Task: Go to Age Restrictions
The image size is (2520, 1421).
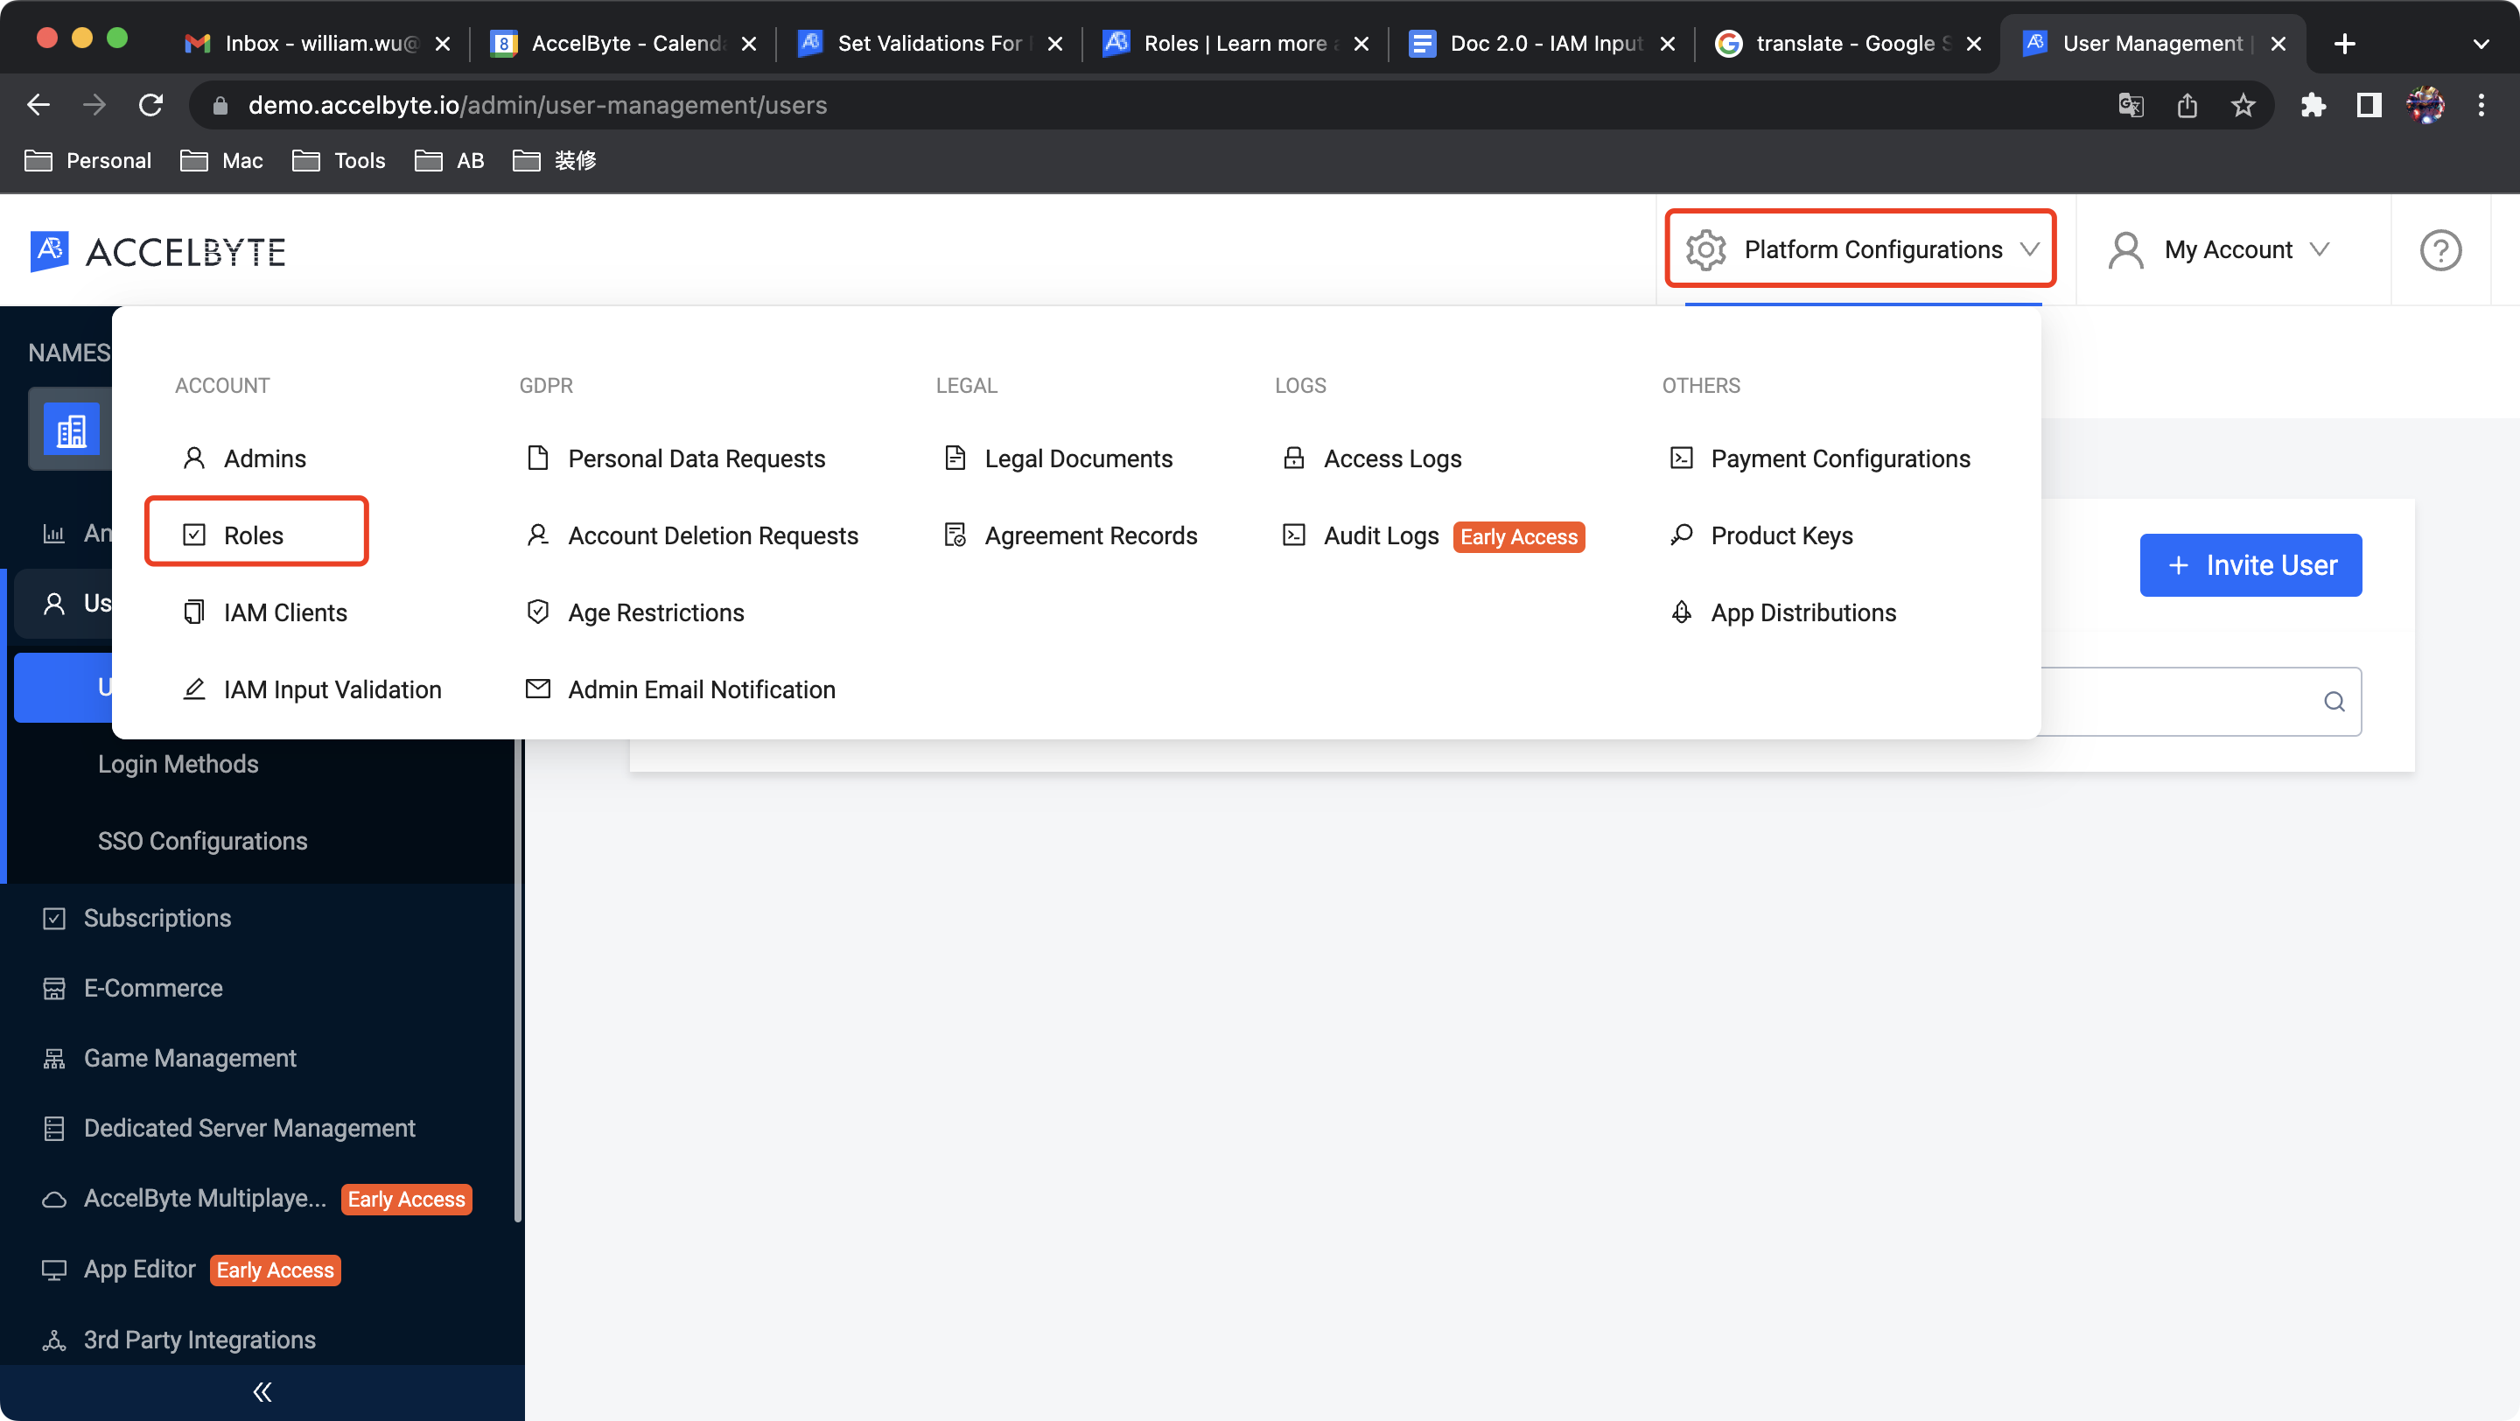Action: (x=636, y=612)
